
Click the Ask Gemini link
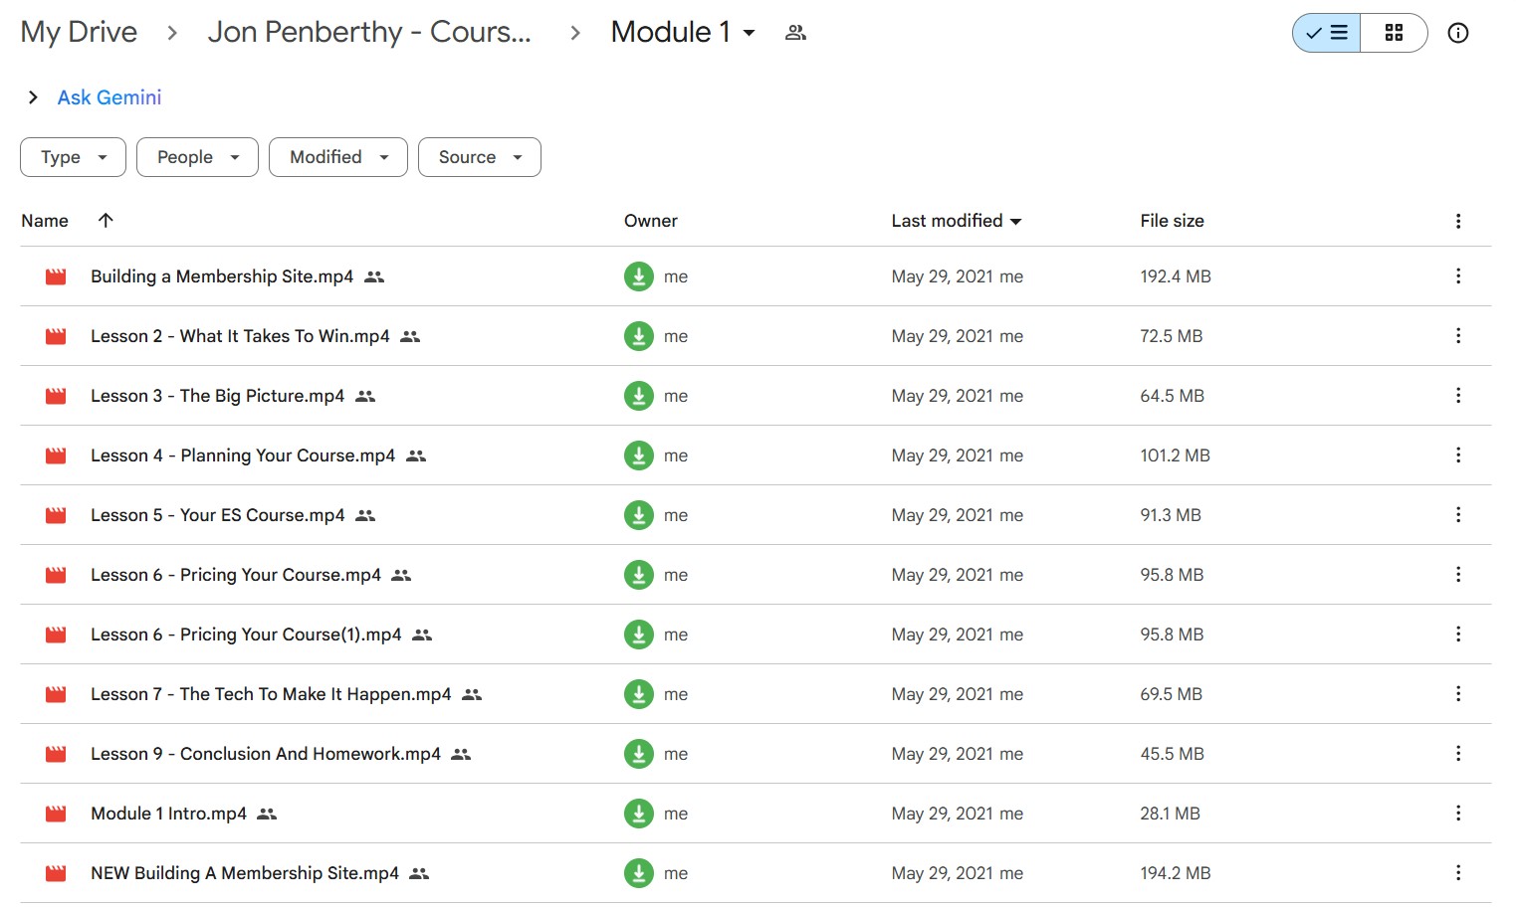coord(109,97)
